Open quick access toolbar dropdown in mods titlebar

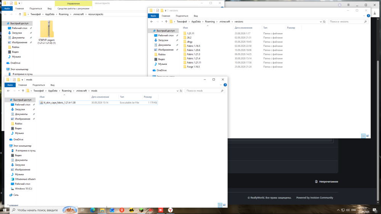pyautogui.click(x=22, y=80)
